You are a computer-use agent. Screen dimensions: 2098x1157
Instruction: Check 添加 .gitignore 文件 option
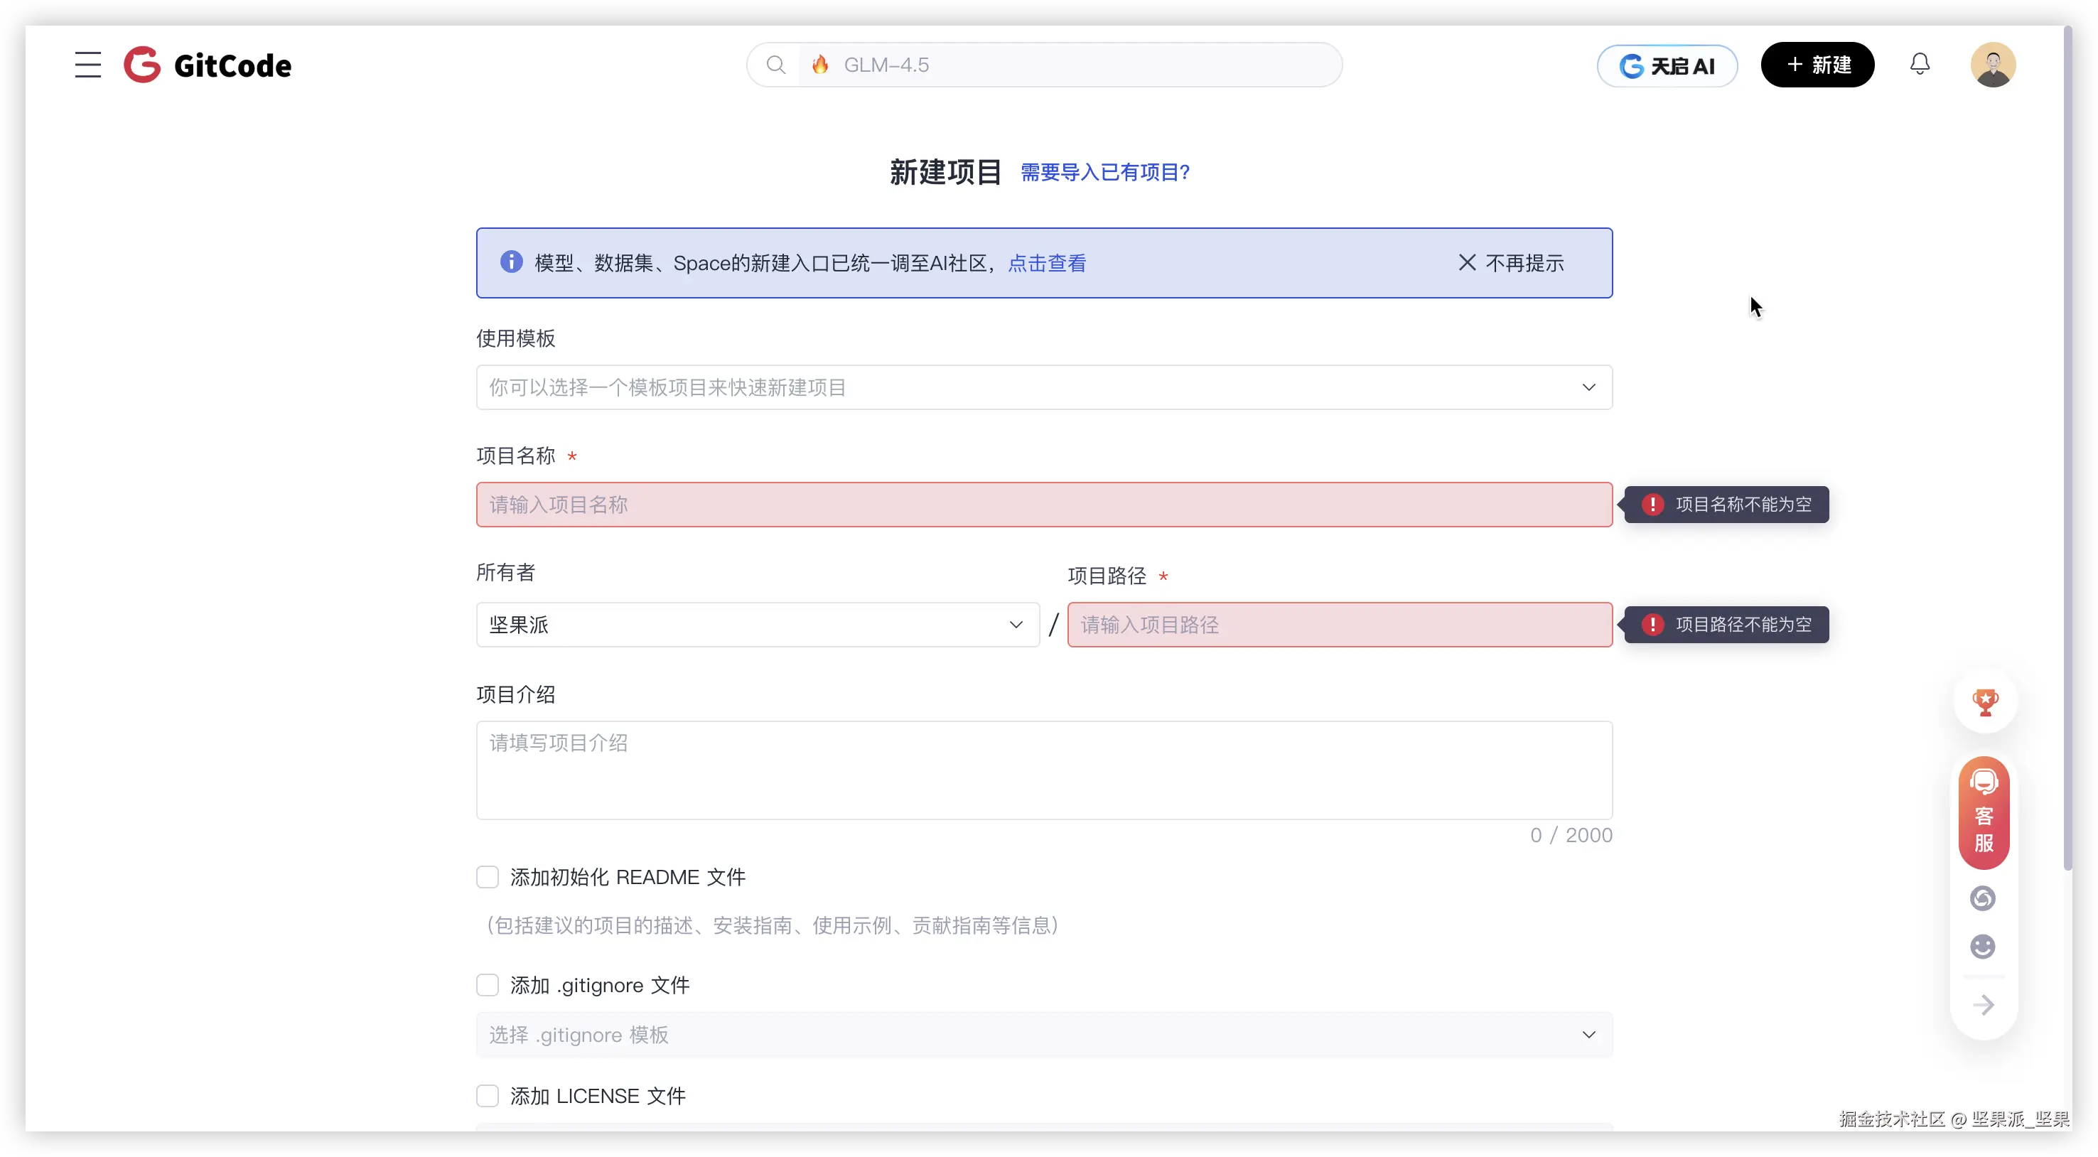click(x=487, y=985)
